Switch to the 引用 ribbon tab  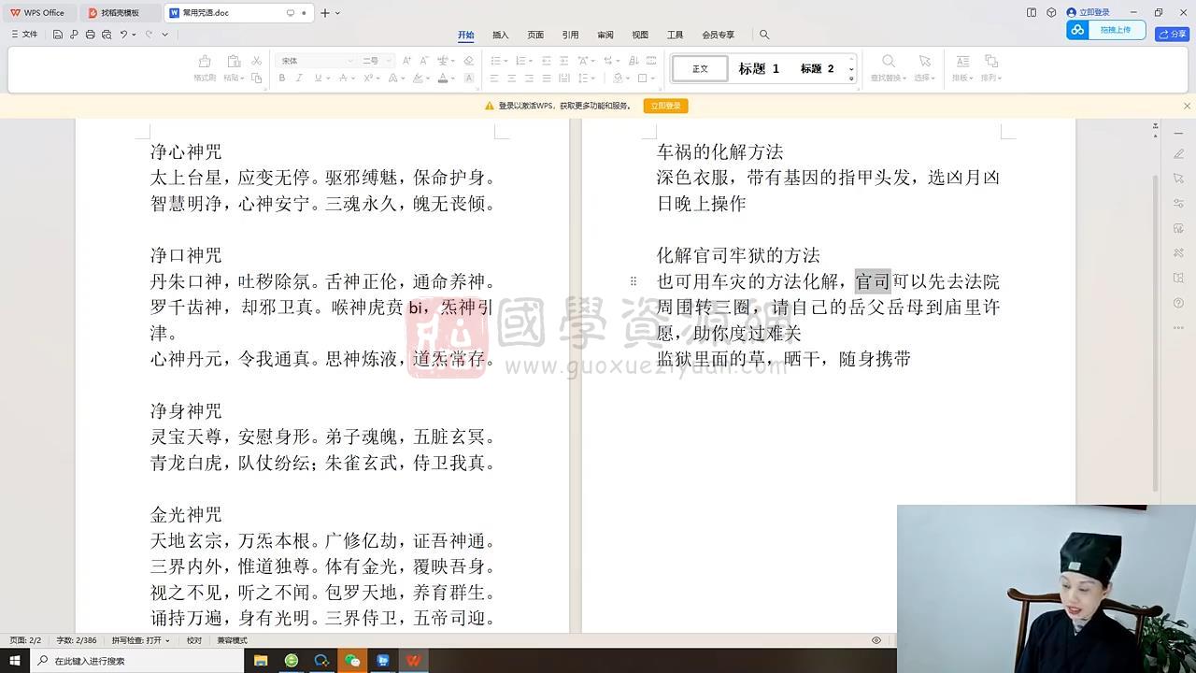click(570, 35)
